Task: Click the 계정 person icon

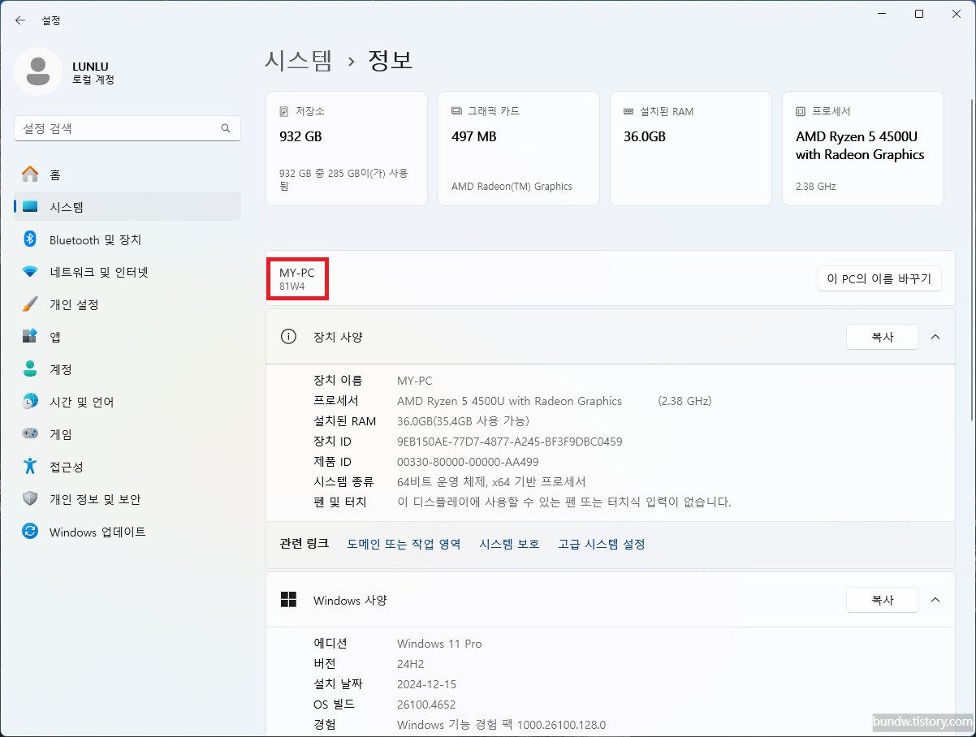Action: pyautogui.click(x=30, y=369)
